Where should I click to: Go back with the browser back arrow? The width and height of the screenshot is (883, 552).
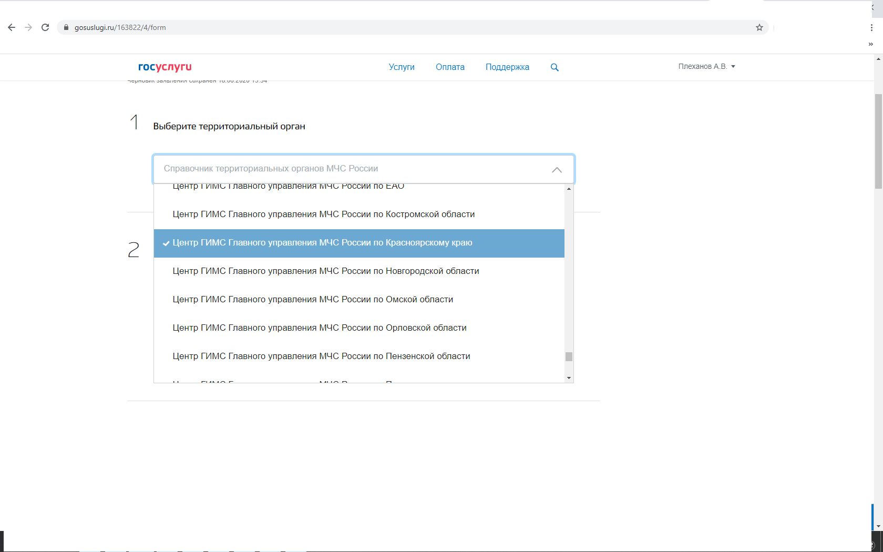click(x=12, y=27)
